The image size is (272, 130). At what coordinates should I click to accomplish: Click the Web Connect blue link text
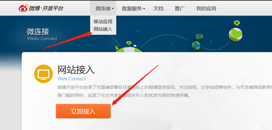point(71,79)
